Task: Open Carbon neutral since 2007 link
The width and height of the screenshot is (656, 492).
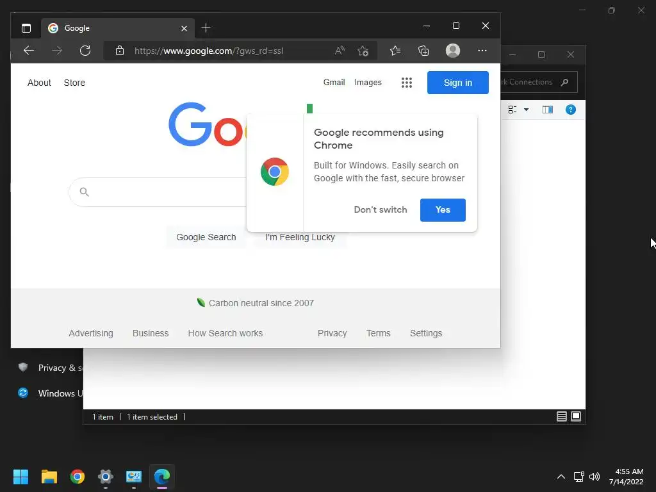Action: (x=261, y=303)
